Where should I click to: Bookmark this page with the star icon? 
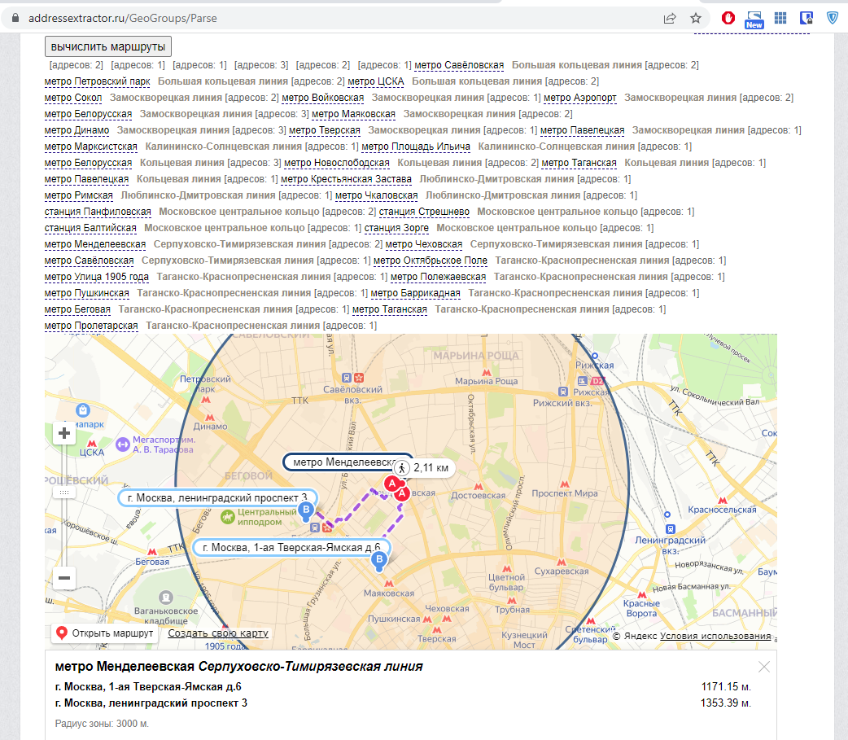tap(696, 19)
